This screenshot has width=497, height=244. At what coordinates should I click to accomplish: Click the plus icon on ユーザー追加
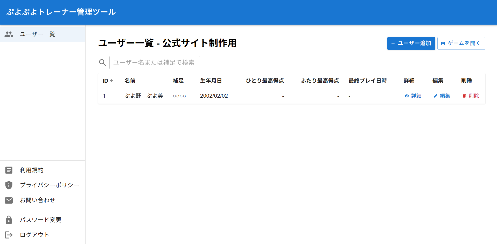[x=393, y=43]
